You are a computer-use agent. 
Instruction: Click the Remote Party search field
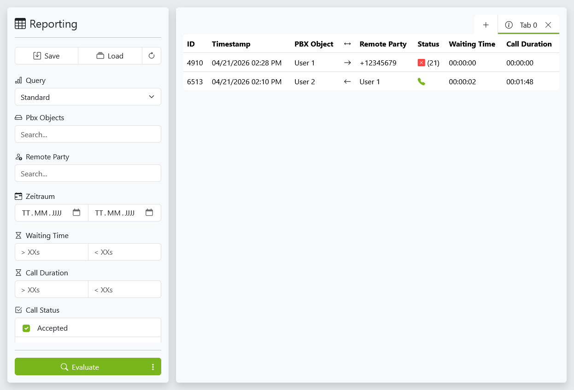[88, 174]
